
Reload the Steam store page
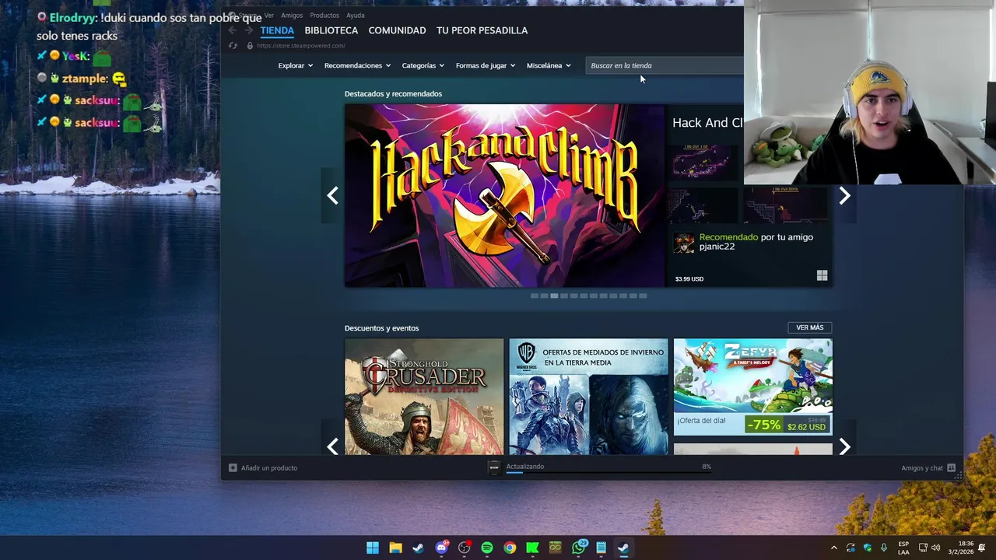point(233,45)
